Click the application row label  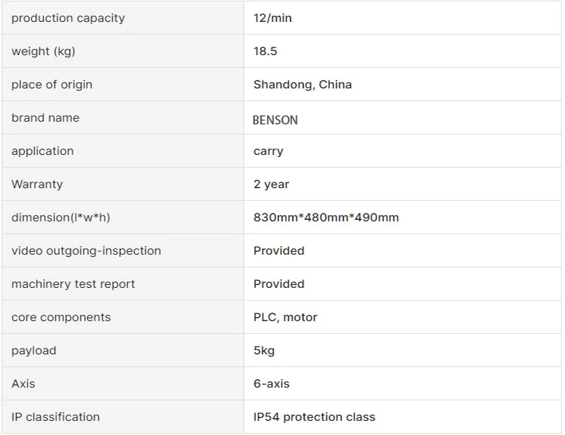click(42, 151)
